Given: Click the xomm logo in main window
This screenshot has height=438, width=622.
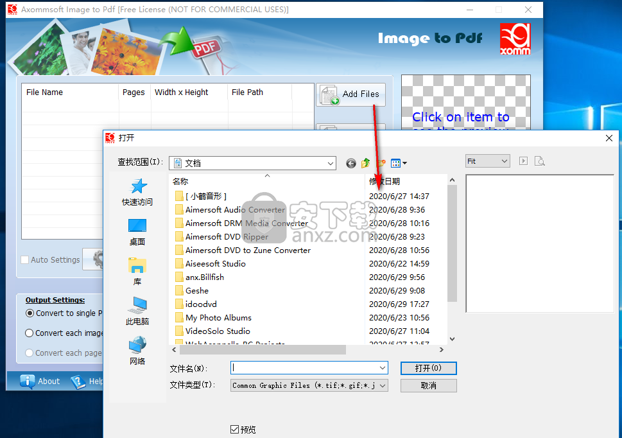Looking at the screenshot, I should coord(515,39).
